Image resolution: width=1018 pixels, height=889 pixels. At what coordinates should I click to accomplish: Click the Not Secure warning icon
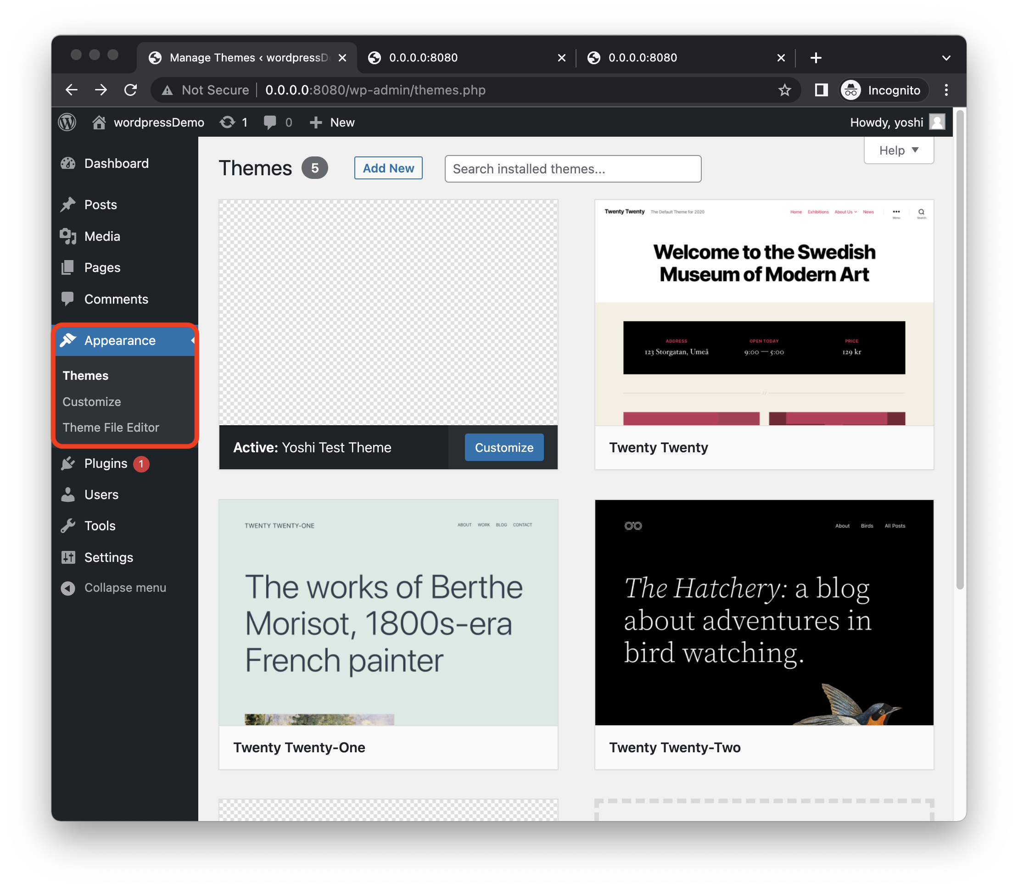pos(167,90)
